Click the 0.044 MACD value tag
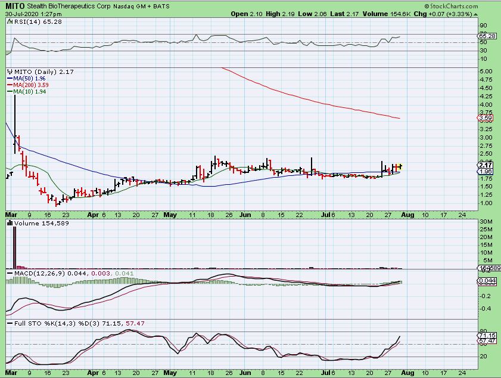Screen dimensions: 501x378 click(x=486, y=280)
